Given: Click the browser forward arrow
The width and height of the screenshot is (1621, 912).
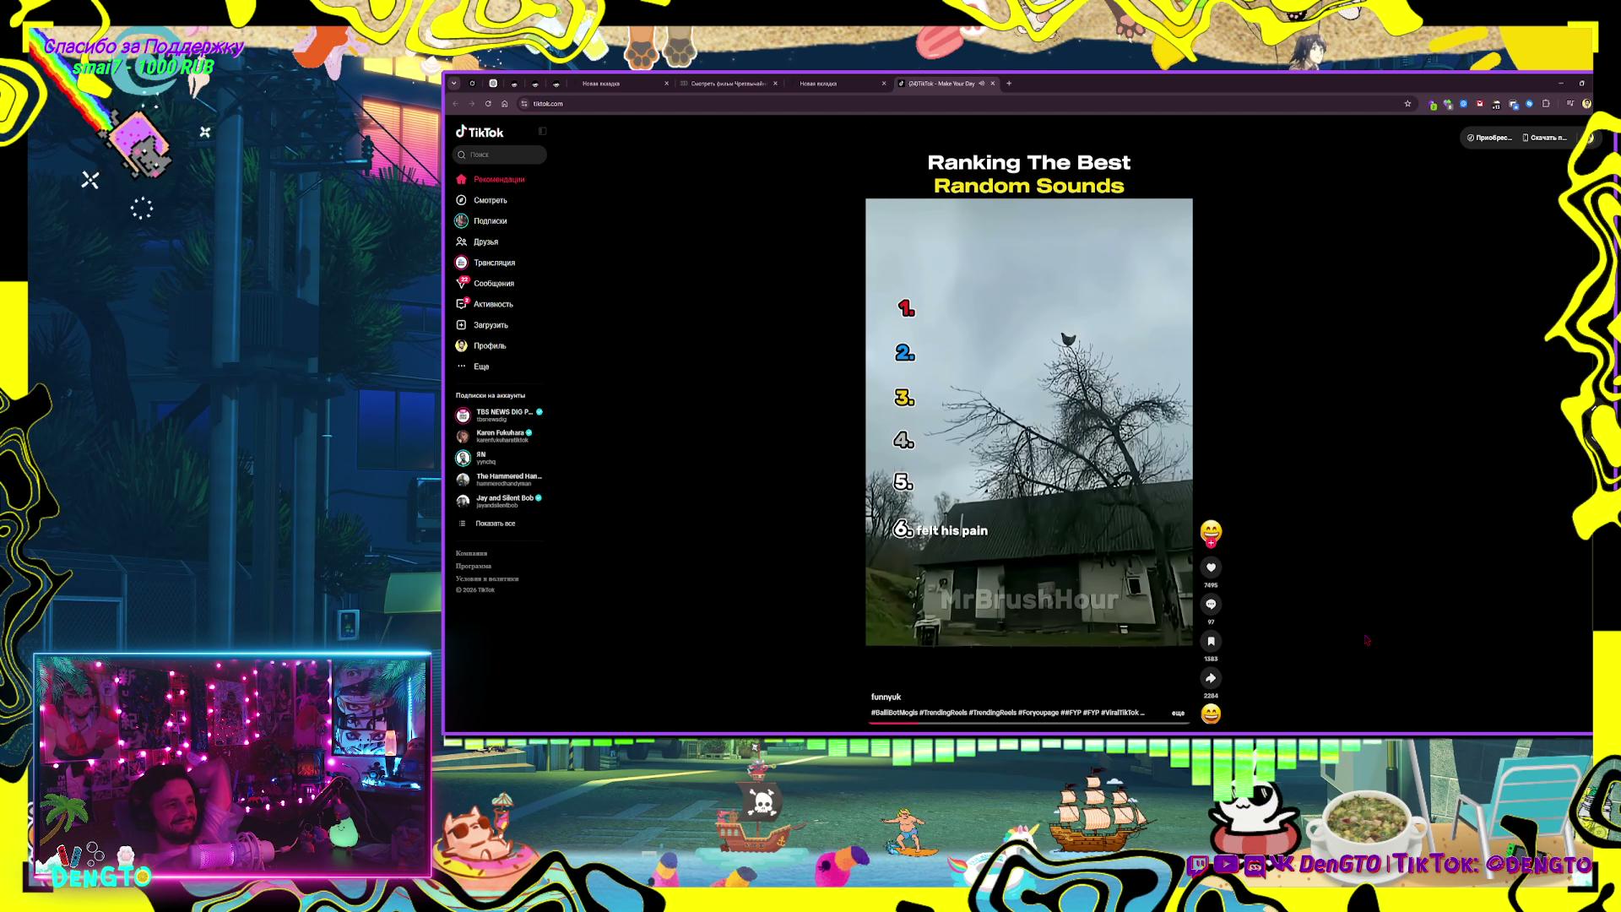Looking at the screenshot, I should [472, 104].
